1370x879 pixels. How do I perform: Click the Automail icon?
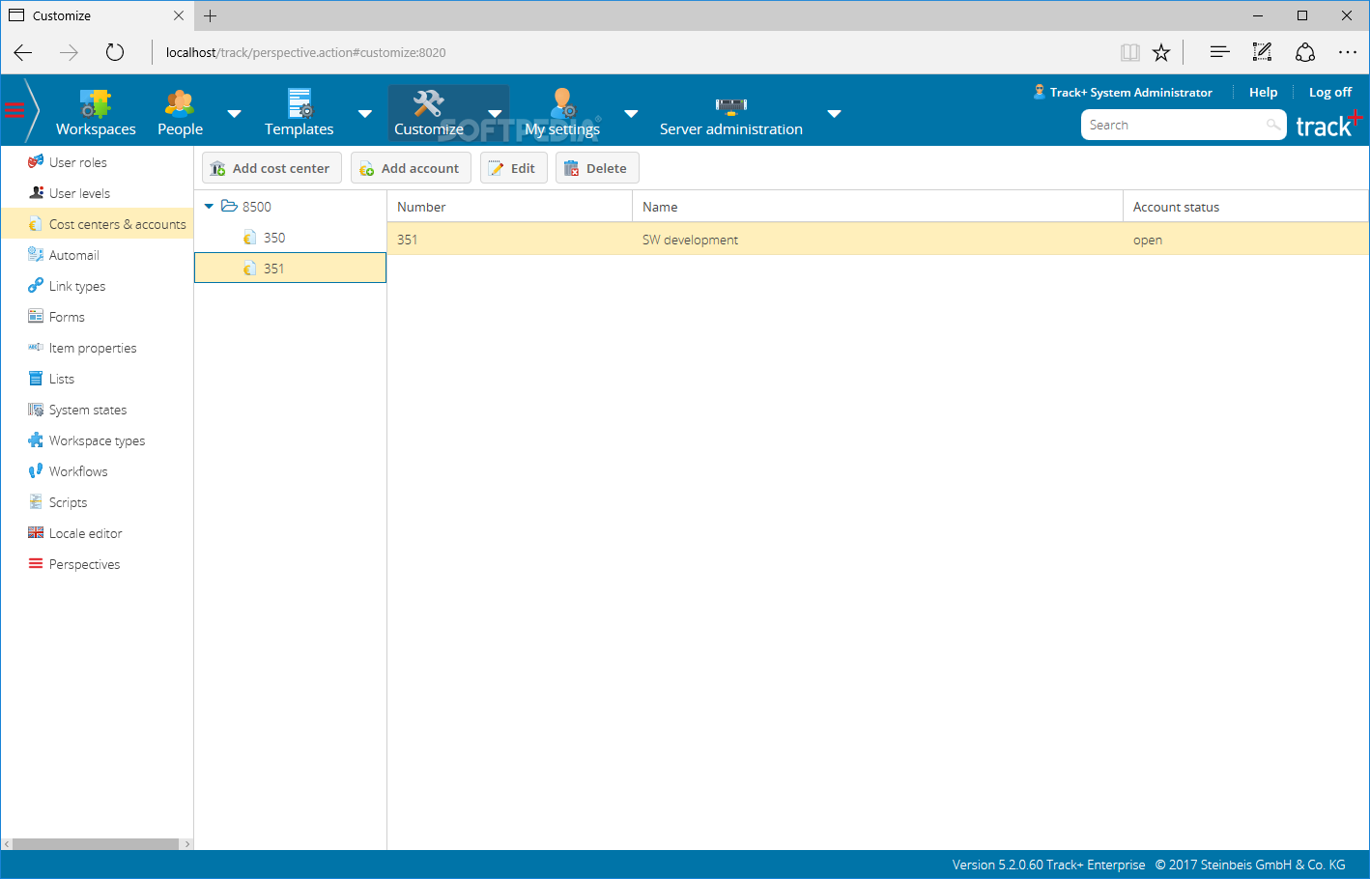pyautogui.click(x=36, y=255)
